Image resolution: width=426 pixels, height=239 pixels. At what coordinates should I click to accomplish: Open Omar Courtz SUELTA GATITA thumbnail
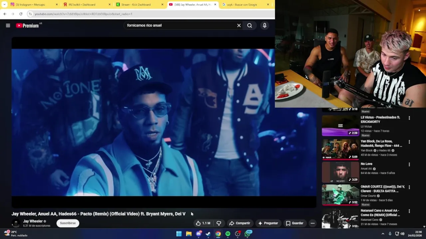pyautogui.click(x=340, y=195)
